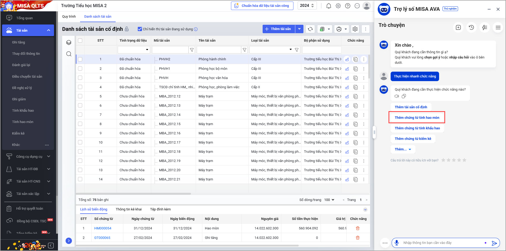Tick the select-all checkbox in table header
The height and width of the screenshot is (251, 506).
(80, 41)
